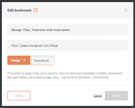Save the bookmark changes
135x108 pixels.
point(116,96)
